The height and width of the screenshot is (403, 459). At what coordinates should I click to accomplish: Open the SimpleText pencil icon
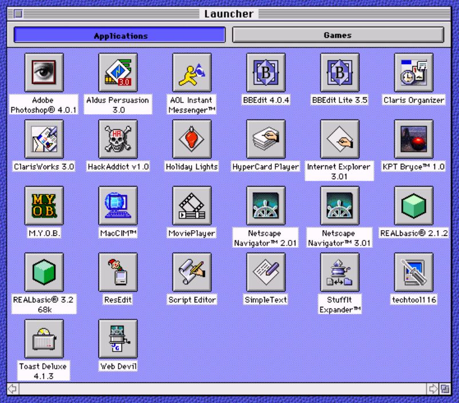tap(266, 272)
